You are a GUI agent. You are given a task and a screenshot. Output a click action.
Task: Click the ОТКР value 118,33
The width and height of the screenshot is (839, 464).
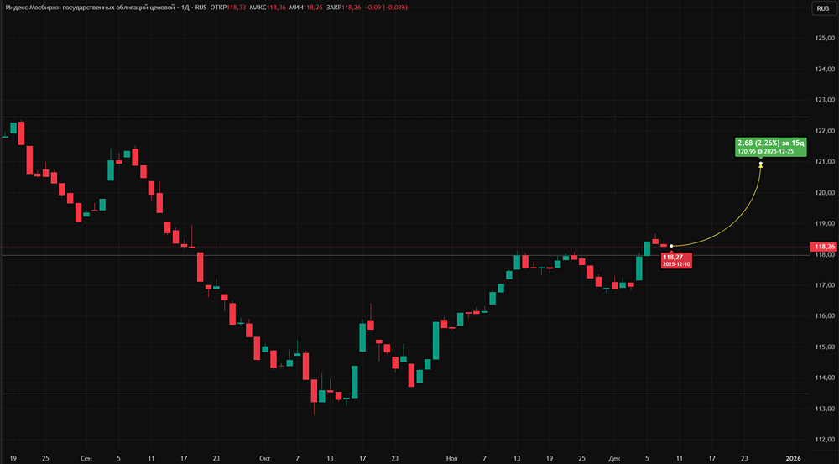pos(237,8)
